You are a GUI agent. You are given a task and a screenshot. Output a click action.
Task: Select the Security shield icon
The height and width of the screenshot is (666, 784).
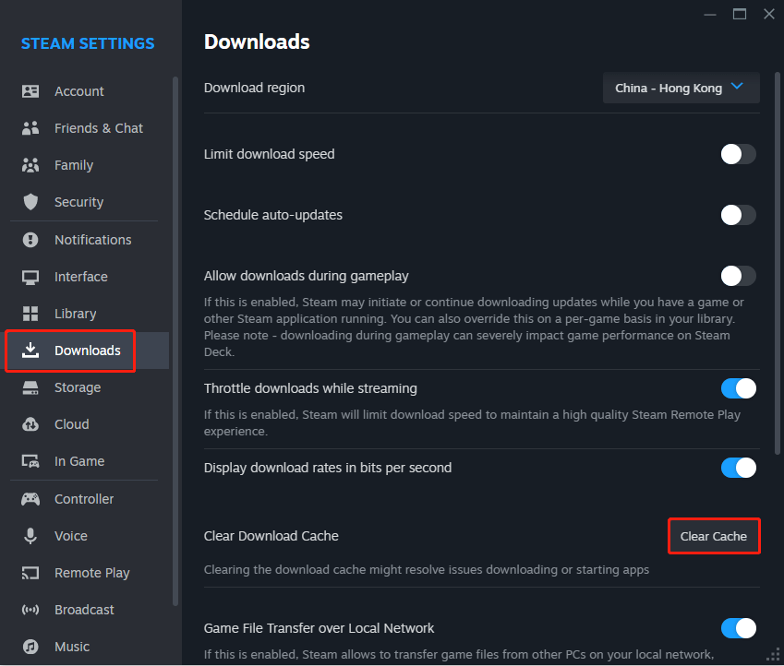pos(30,202)
